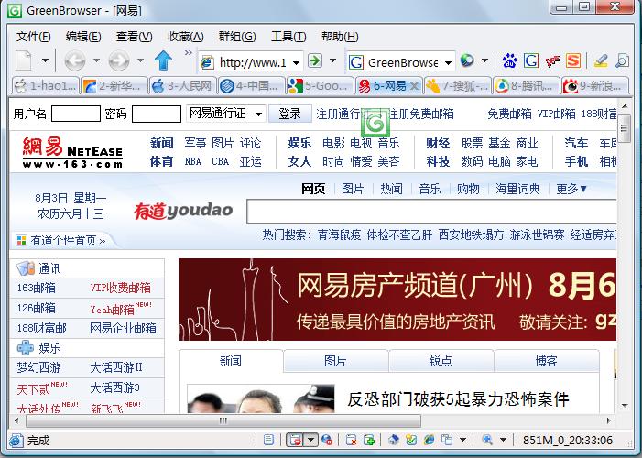The image size is (642, 458).
Task: Click the blue up arrow toolbar icon
Action: pyautogui.click(x=163, y=60)
